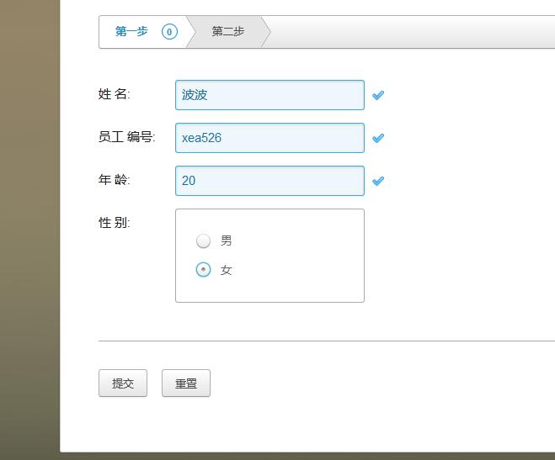Image resolution: width=555 pixels, height=460 pixels.
Task: Focus the 年龄 input containing 20
Action: (x=269, y=181)
